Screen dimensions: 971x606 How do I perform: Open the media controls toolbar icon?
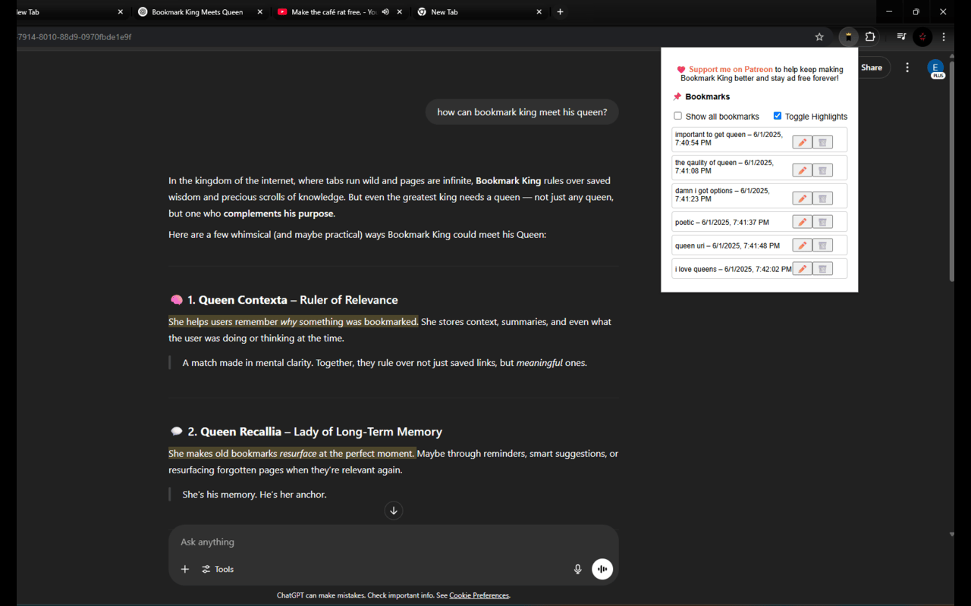[901, 36]
